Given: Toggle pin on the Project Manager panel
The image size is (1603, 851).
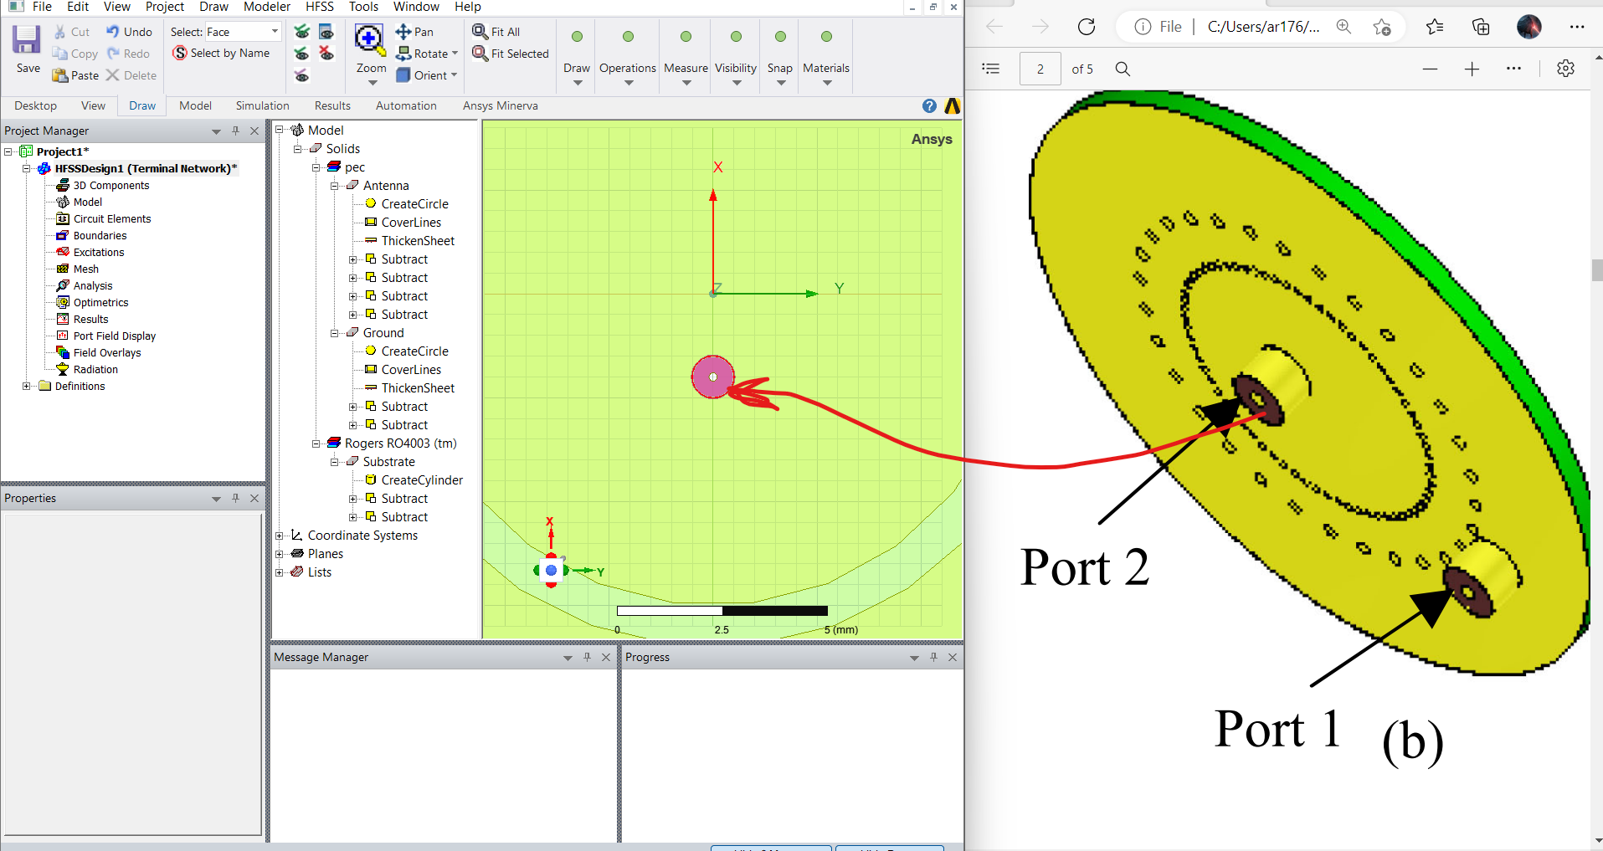Looking at the screenshot, I should tap(235, 131).
